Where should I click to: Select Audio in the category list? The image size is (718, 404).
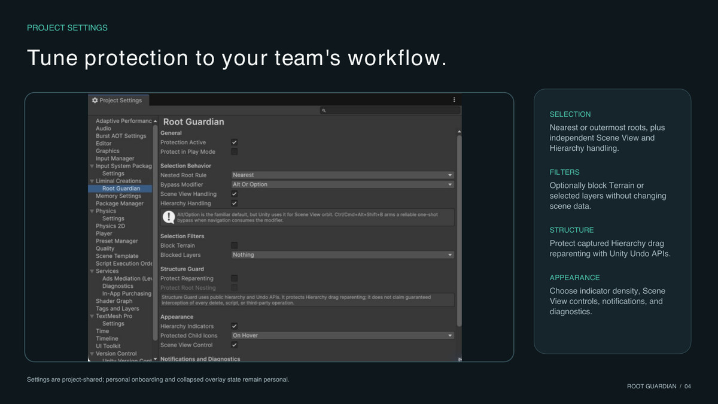[103, 129]
